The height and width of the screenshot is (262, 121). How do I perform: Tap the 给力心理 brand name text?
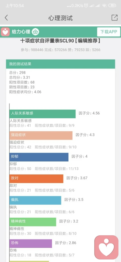pyautogui.click(x=21, y=31)
